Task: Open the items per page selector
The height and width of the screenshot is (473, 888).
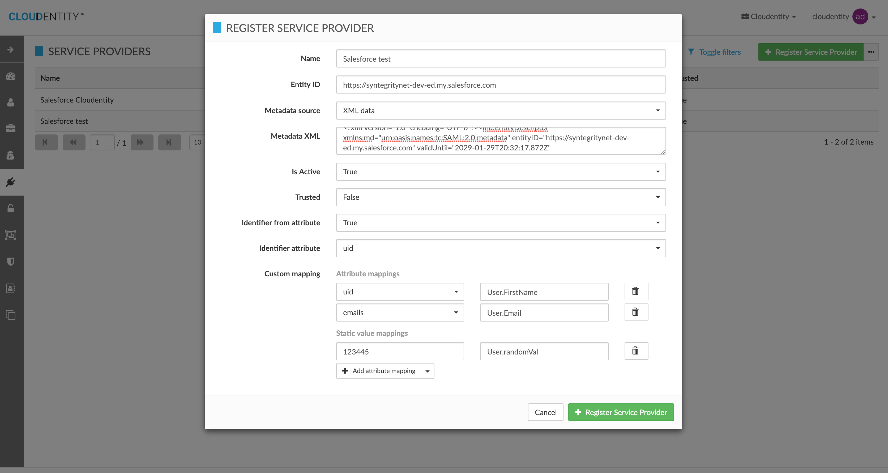Action: 197,142
